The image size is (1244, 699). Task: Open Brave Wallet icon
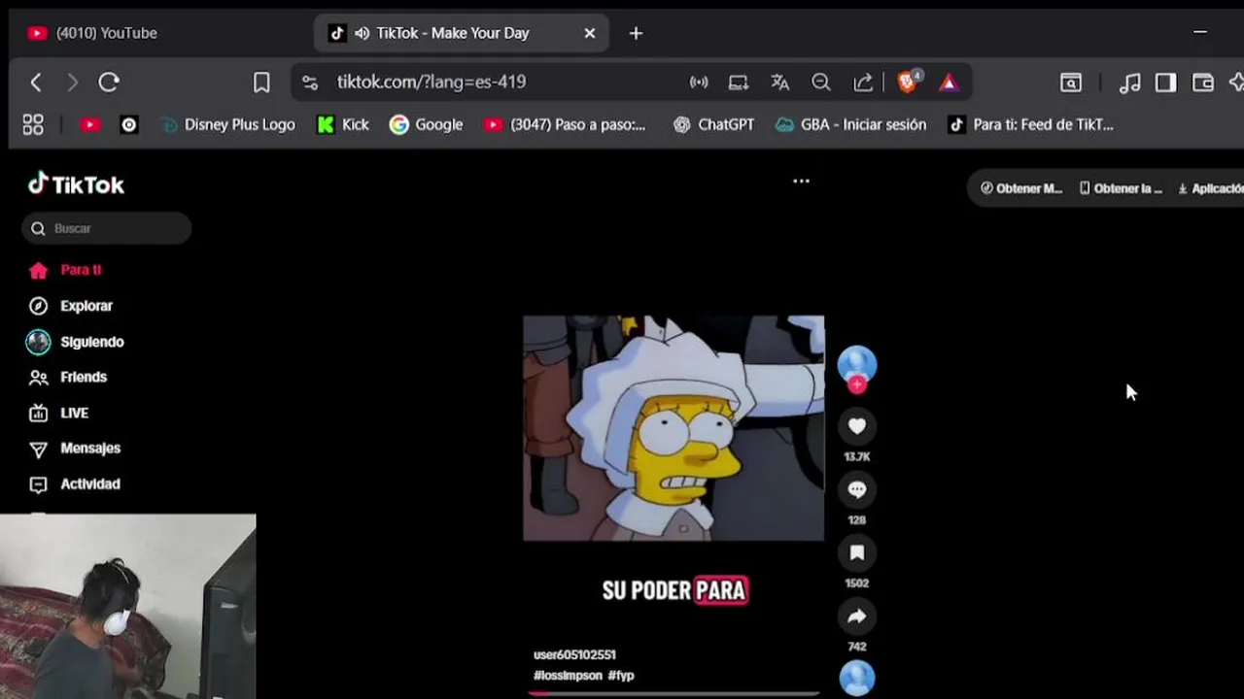pos(1203,83)
